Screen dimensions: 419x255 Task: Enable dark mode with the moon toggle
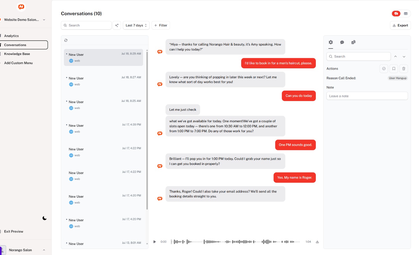click(x=44, y=218)
